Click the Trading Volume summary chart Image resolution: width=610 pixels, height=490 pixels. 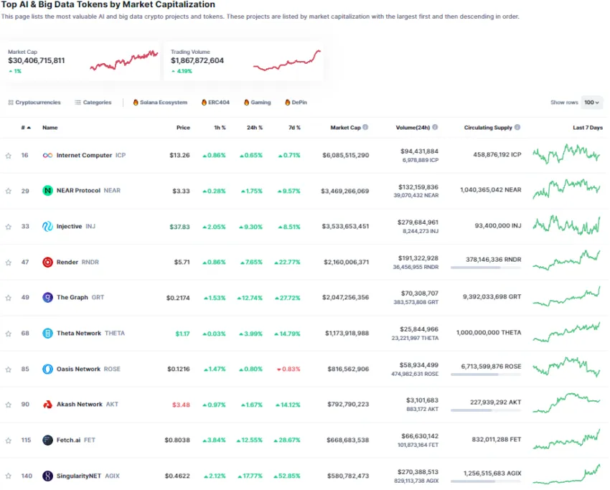click(287, 61)
